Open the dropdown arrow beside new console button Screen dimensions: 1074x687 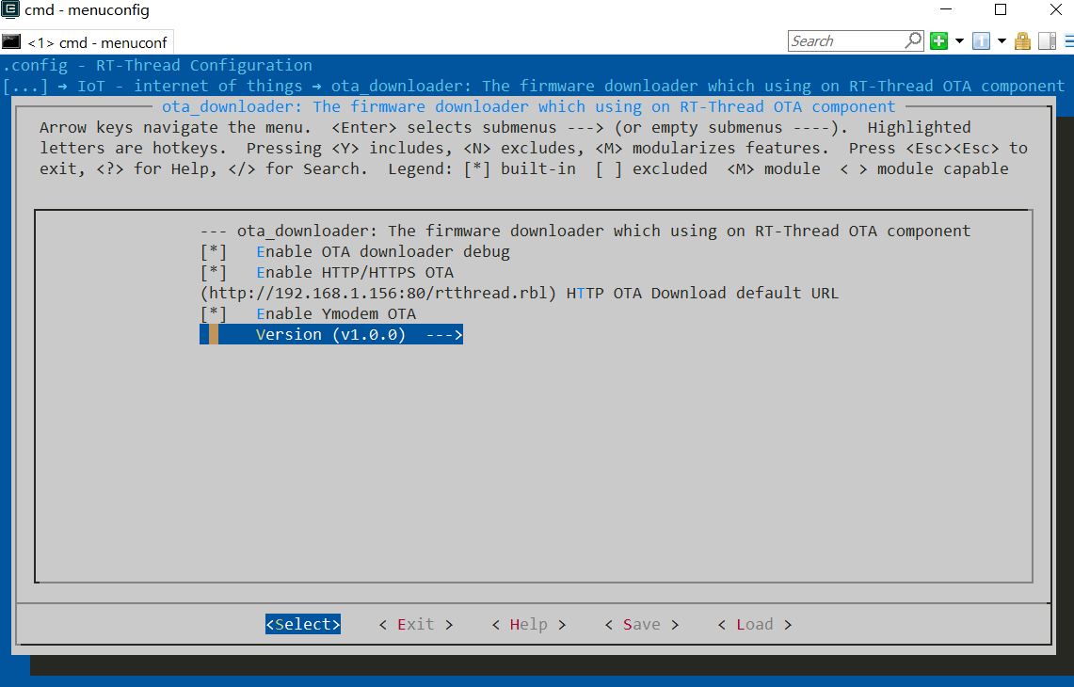(x=959, y=41)
